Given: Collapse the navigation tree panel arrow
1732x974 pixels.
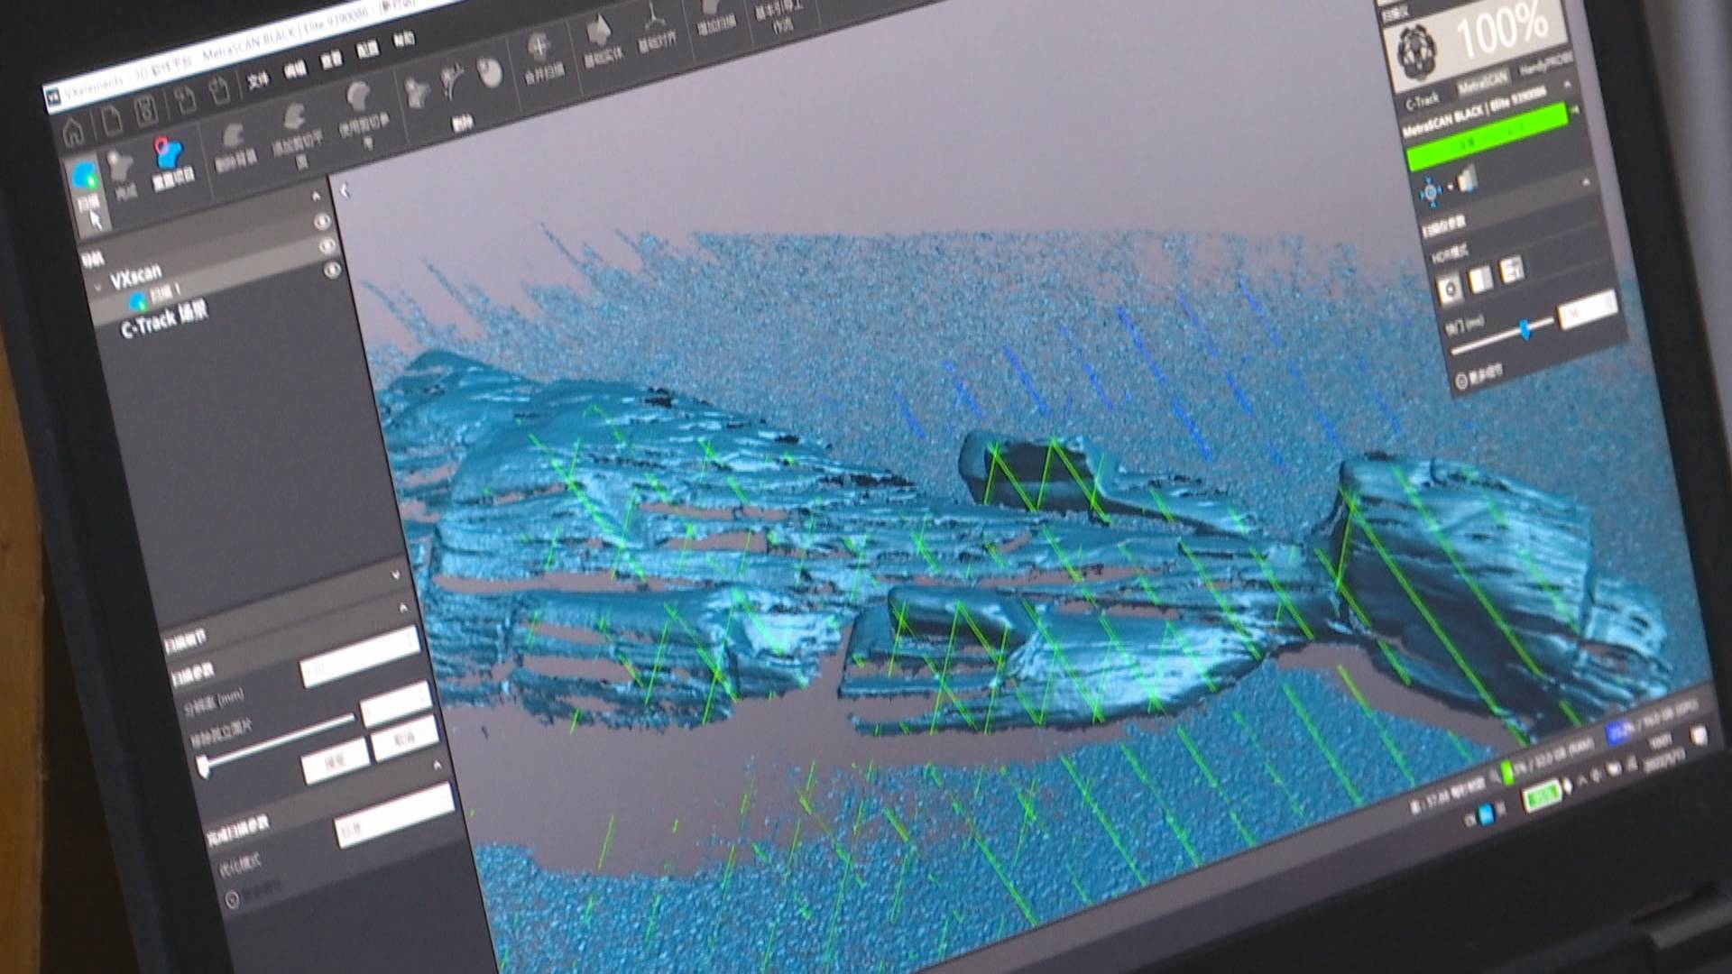Looking at the screenshot, I should (x=316, y=196).
